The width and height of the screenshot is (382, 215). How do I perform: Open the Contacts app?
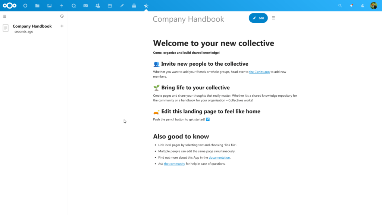pos(98,5)
